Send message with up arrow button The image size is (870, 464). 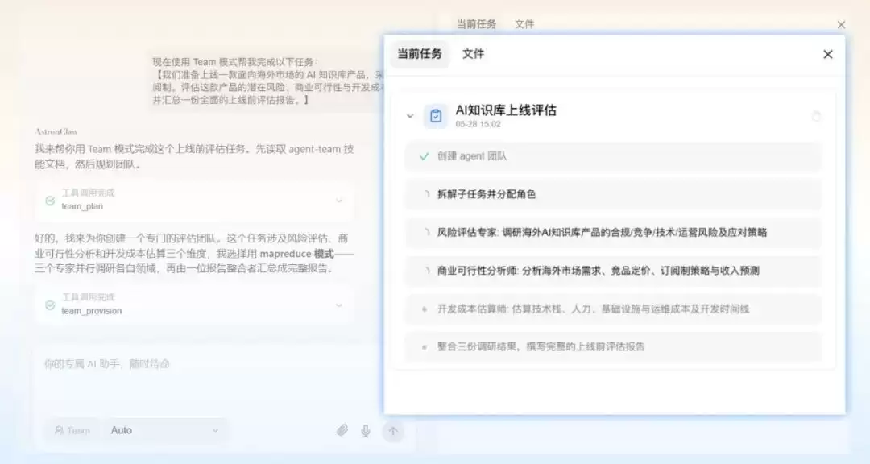coord(393,431)
